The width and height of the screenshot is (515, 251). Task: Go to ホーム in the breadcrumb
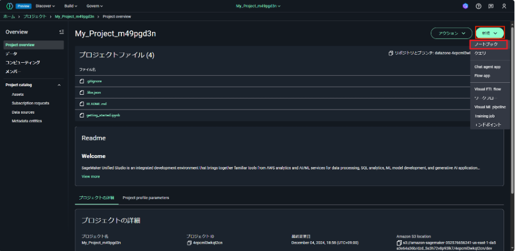tap(9, 16)
